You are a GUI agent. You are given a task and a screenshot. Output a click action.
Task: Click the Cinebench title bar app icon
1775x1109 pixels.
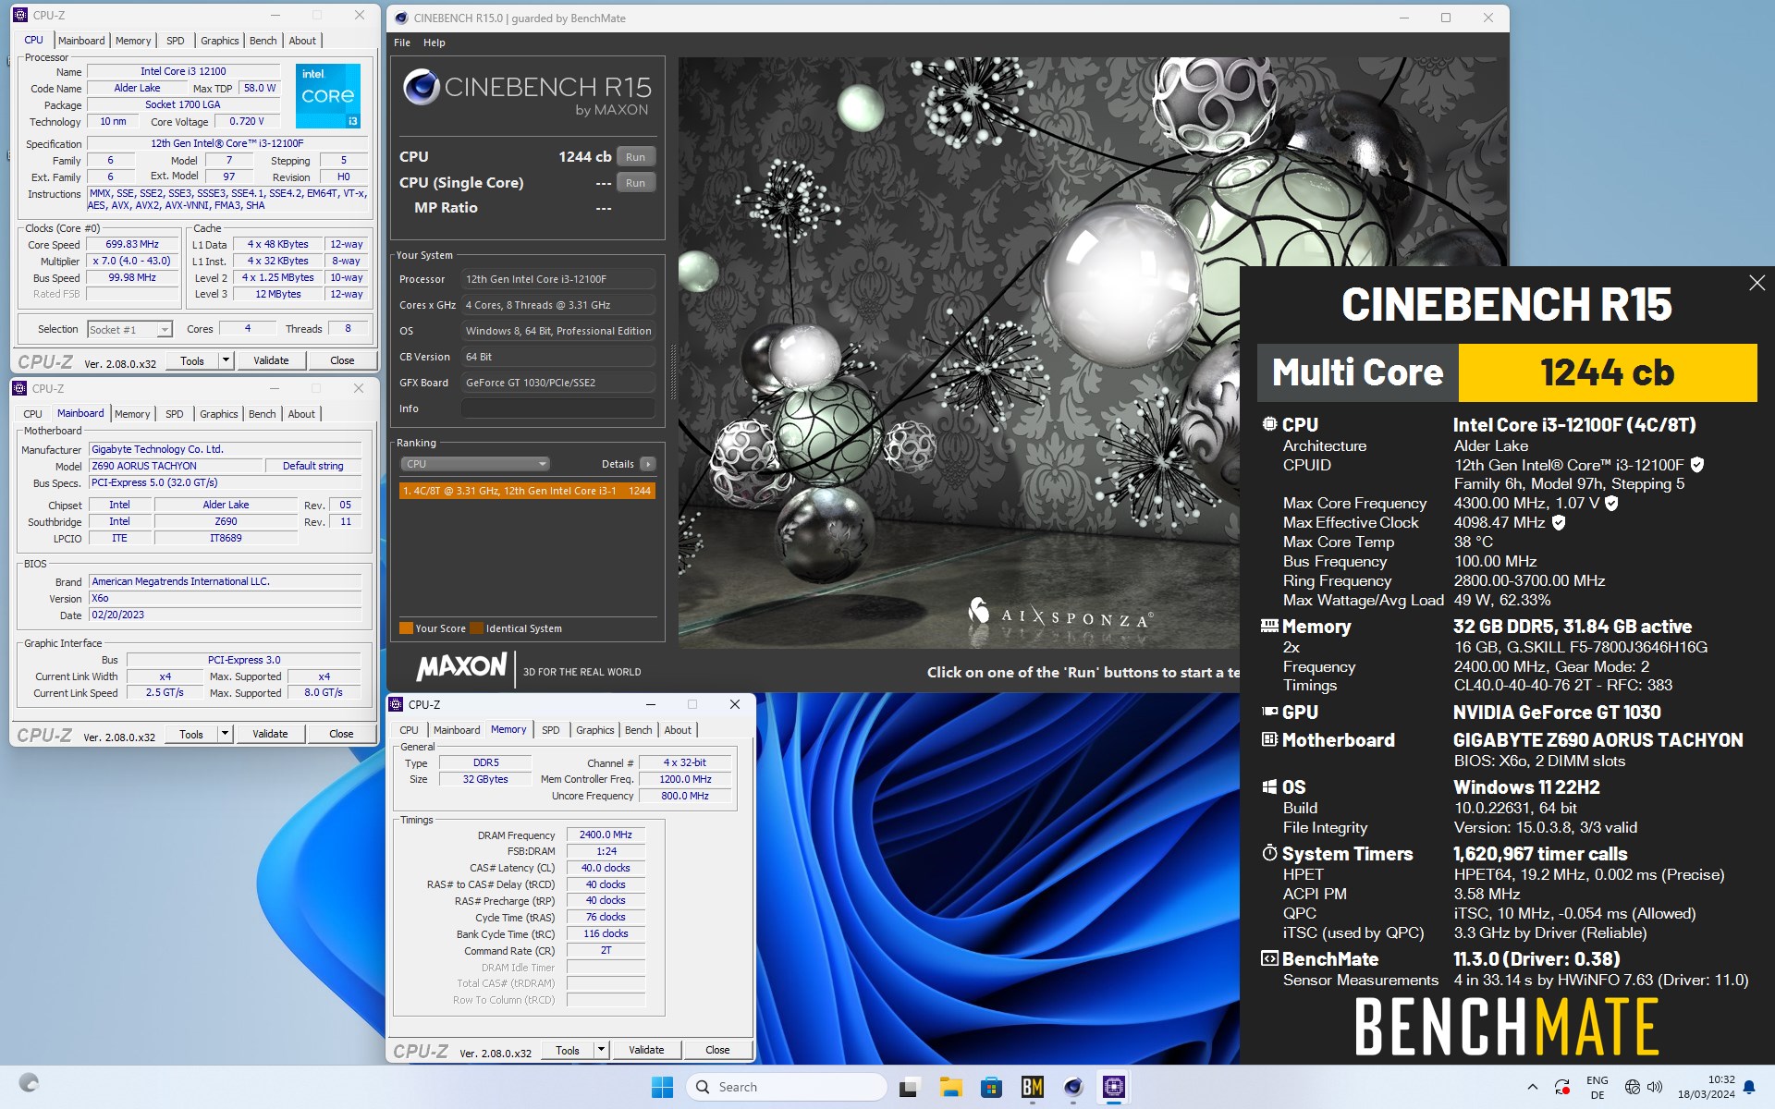pyautogui.click(x=401, y=18)
